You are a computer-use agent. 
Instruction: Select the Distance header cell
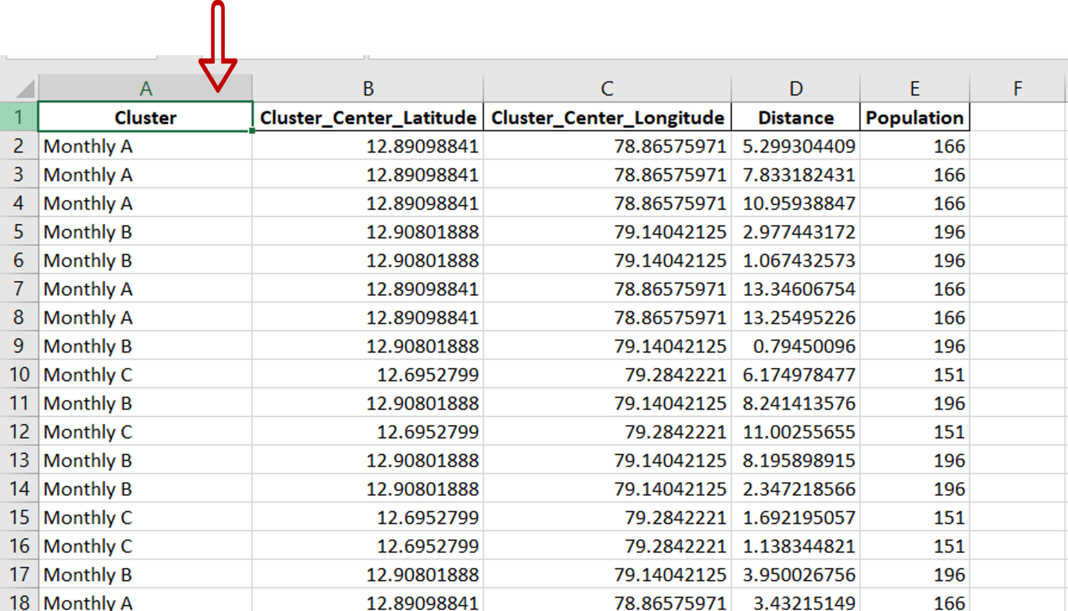point(795,117)
